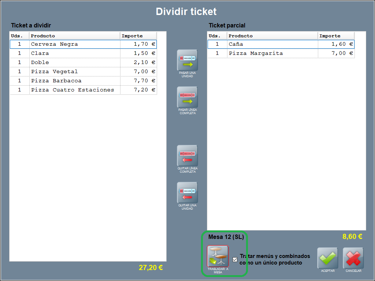Click the Trasladar a Mesa icon
This screenshot has width=375, height=281.
coord(218,256)
